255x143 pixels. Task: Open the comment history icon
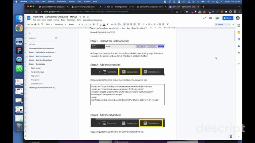pos(210,18)
